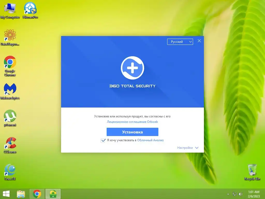Image resolution: width=265 pixels, height=199 pixels.
Task: Click the 360 installer taskbar icon
Action: (x=53, y=194)
